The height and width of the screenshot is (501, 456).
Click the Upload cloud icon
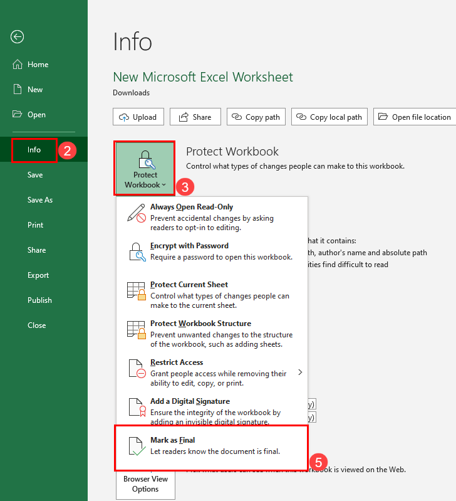pyautogui.click(x=124, y=117)
